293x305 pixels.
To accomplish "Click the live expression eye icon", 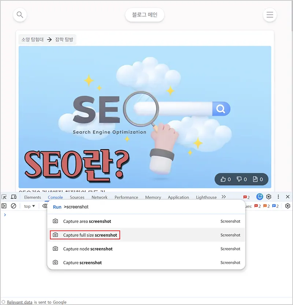I will coord(45,206).
